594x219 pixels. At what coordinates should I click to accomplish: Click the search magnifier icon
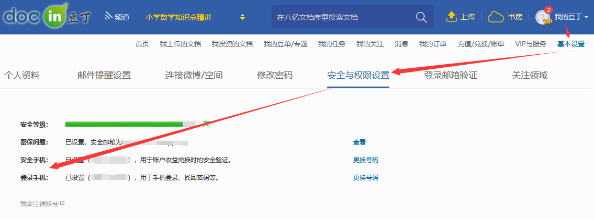(421, 17)
